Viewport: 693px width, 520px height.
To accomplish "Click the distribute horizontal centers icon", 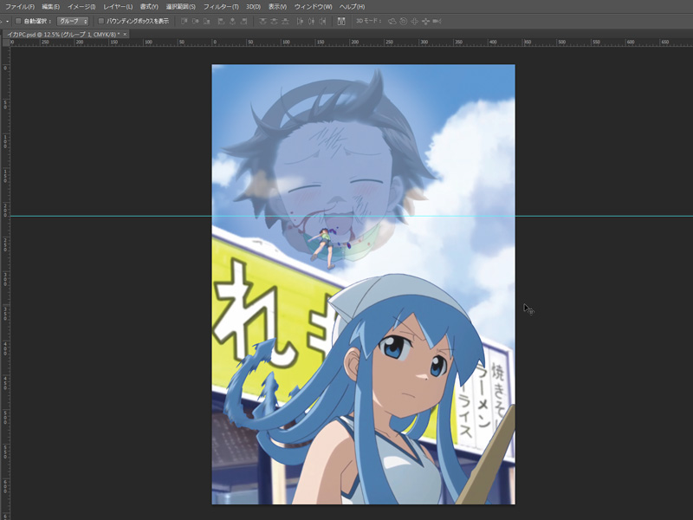I will (312, 21).
